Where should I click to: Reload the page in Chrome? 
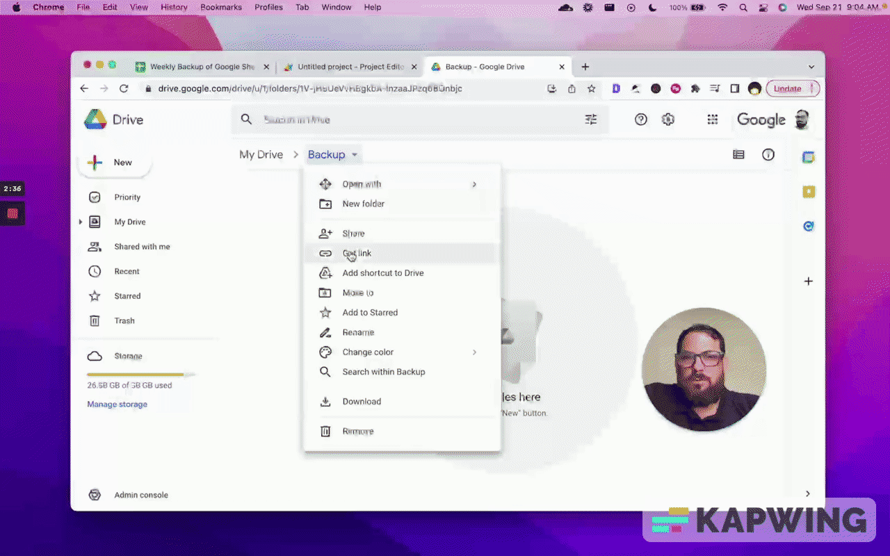coord(124,88)
